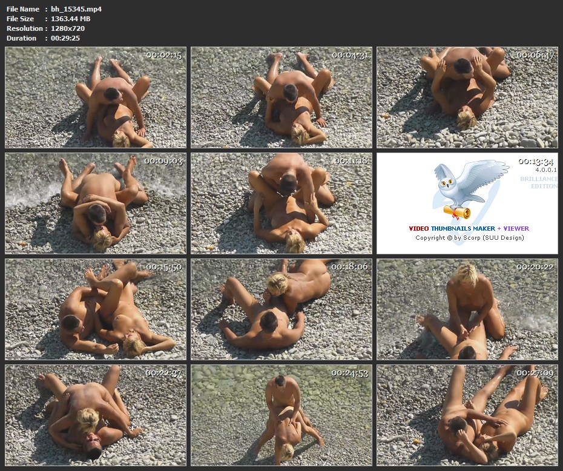Click the file name bh_15345.mp4
The image size is (563, 471).
76,9
